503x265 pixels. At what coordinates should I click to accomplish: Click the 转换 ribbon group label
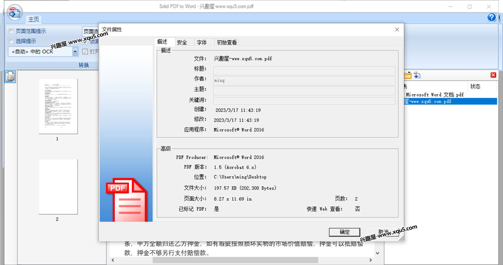(84, 65)
